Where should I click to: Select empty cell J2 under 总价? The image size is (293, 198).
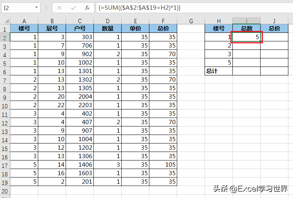(274, 37)
